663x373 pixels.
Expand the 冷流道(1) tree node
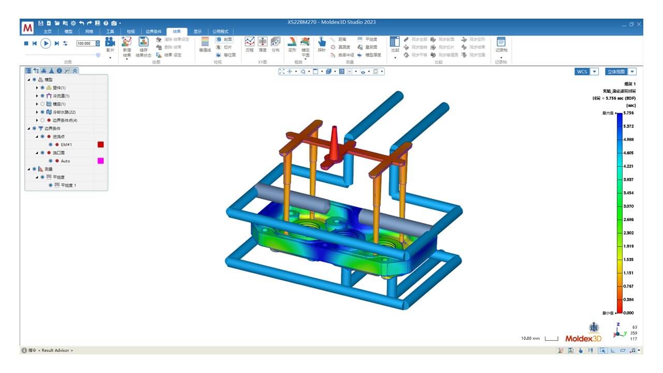click(x=37, y=96)
